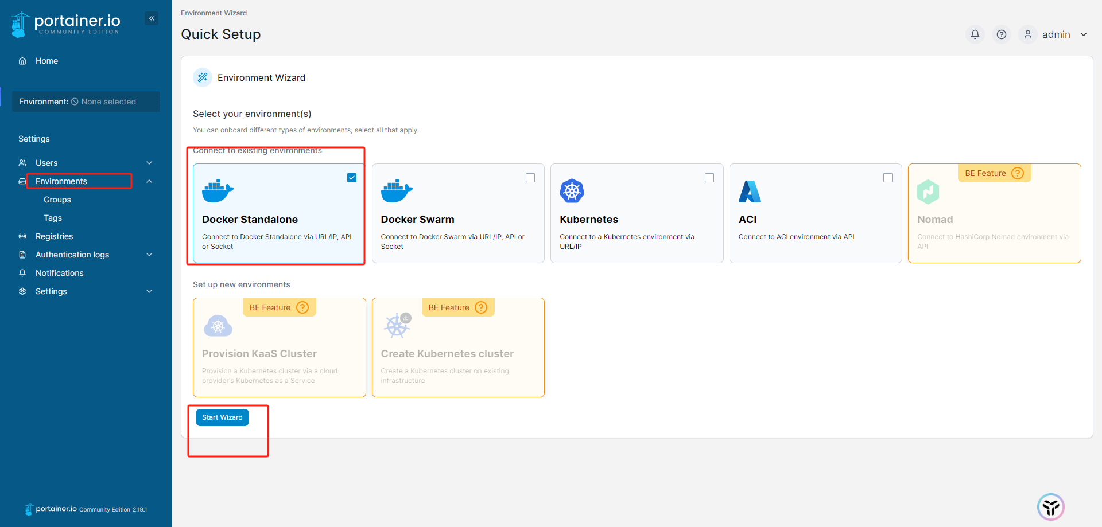Click Create Kubernetes BE Feature help icon
1102x527 pixels.
(481, 307)
